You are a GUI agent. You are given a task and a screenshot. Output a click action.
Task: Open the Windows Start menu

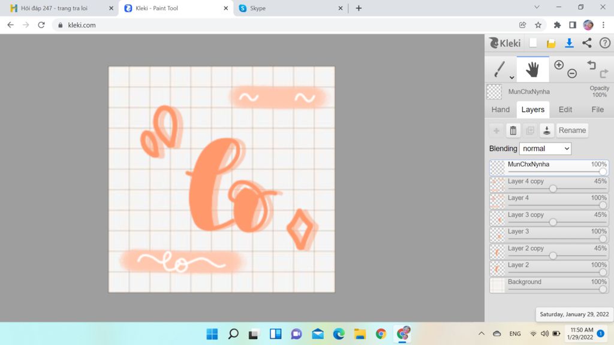pyautogui.click(x=212, y=334)
